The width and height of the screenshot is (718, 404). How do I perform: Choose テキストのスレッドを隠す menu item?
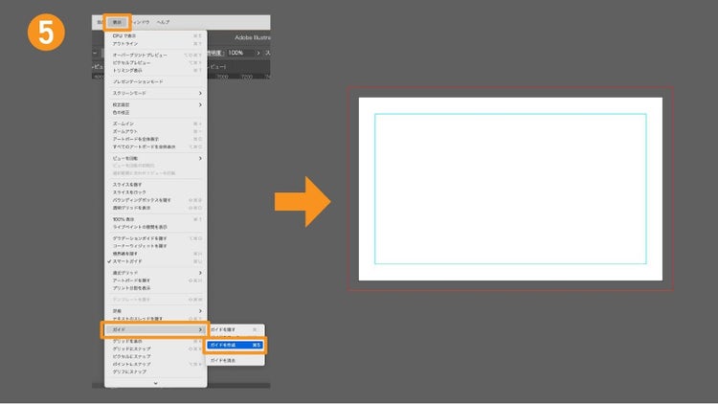156,319
